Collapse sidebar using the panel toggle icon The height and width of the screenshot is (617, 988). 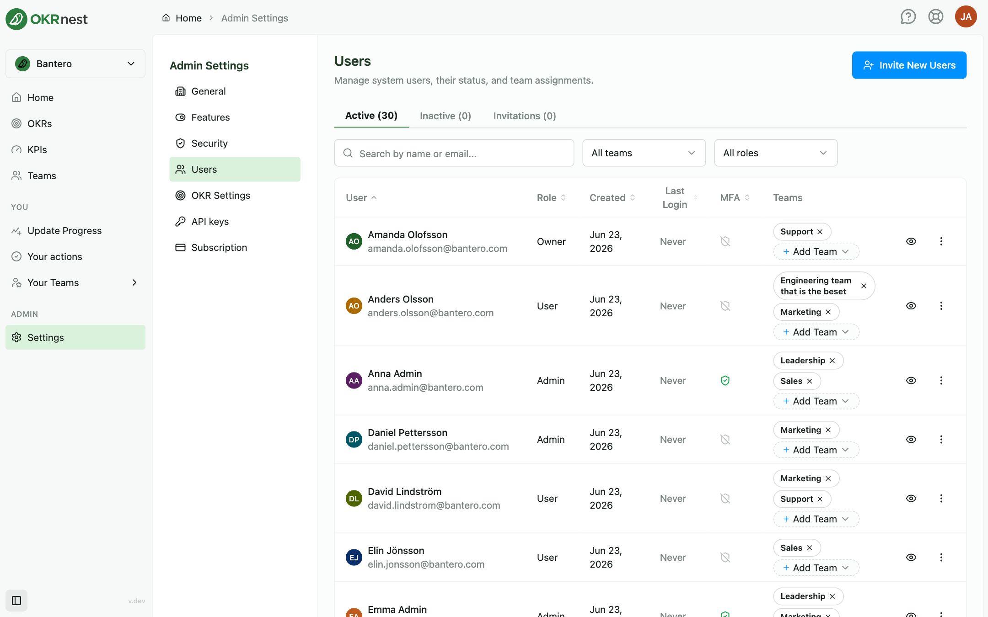pos(16,600)
